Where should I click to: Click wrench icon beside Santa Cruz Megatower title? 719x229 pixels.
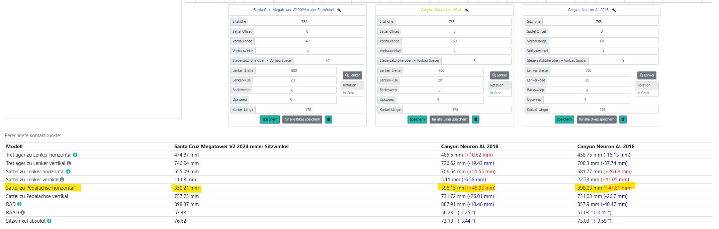click(339, 10)
